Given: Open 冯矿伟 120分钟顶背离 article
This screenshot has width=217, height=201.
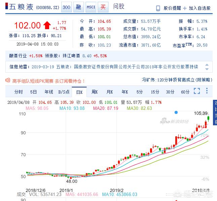Looking at the screenshot, I should coord(177,80).
